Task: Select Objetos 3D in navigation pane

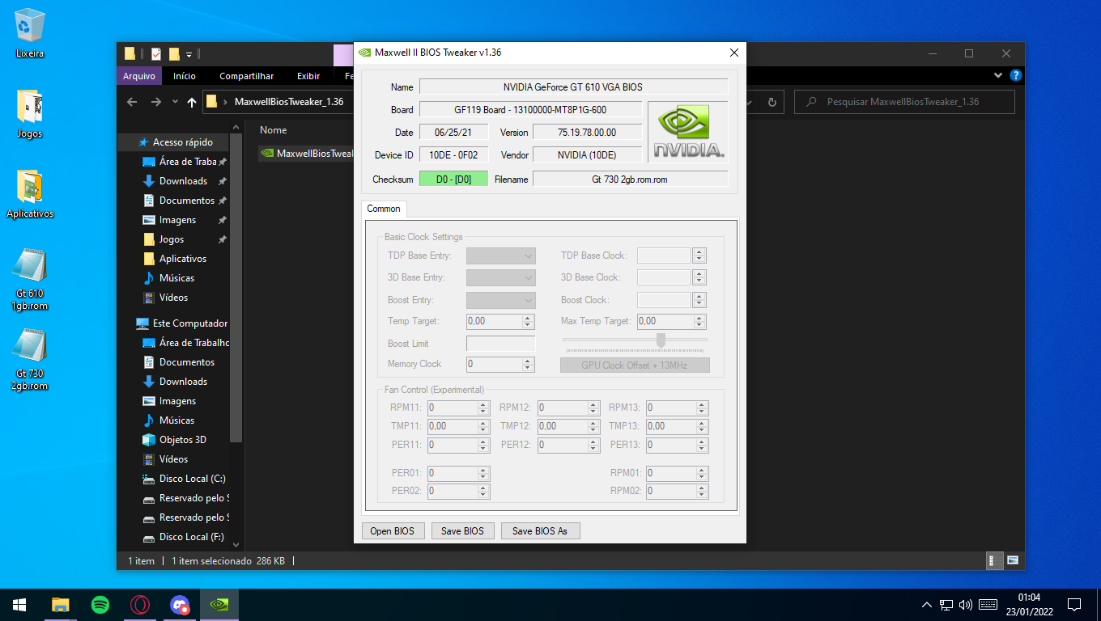Action: [x=182, y=440]
